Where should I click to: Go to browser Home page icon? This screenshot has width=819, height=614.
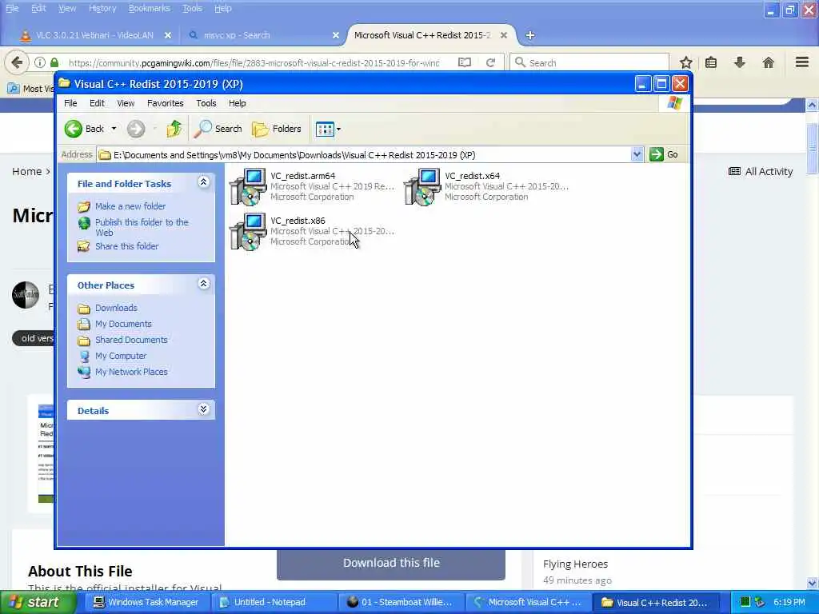coord(769,62)
